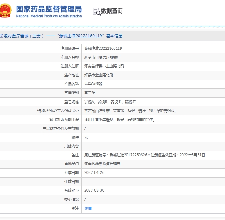Select remark 原注册证编号：豫械注准20172260326
This screenshot has height=220, width=225.
(116, 155)
